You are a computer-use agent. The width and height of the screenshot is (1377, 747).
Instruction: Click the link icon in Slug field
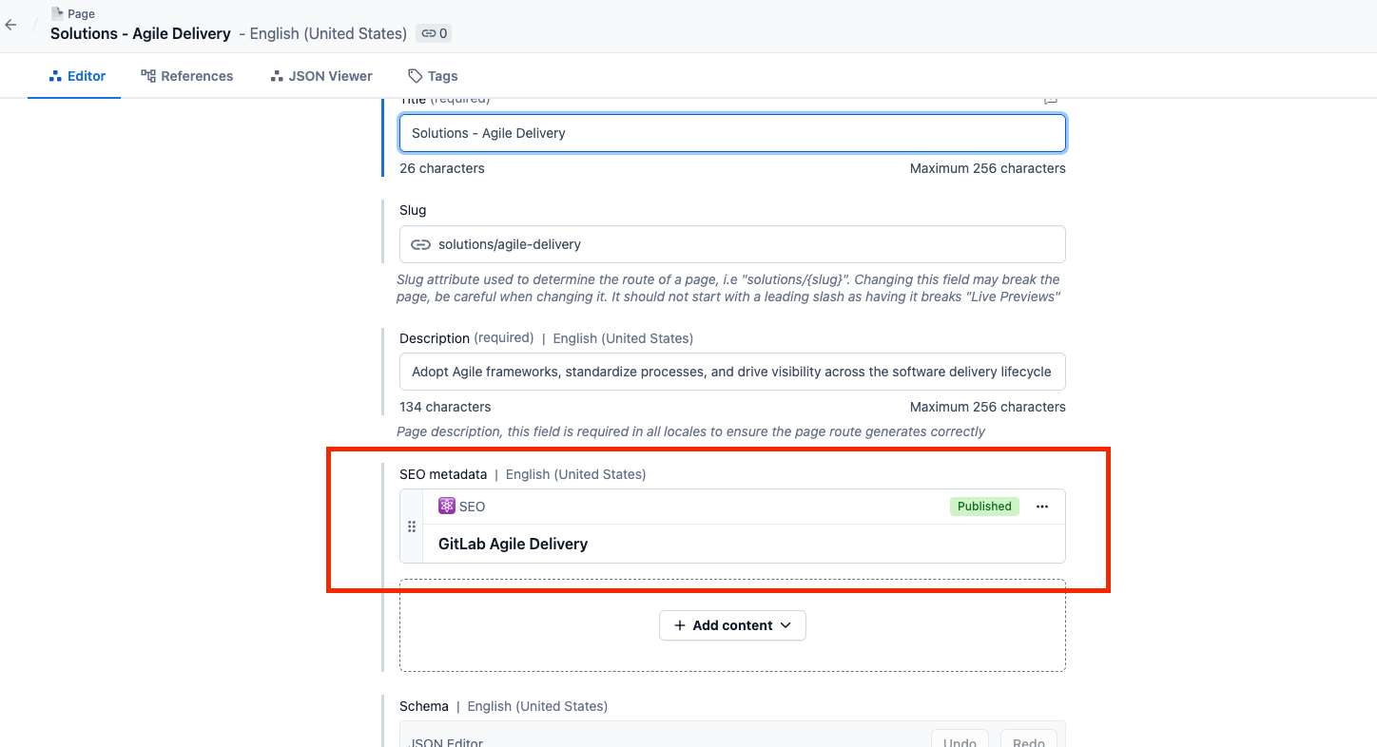[420, 244]
